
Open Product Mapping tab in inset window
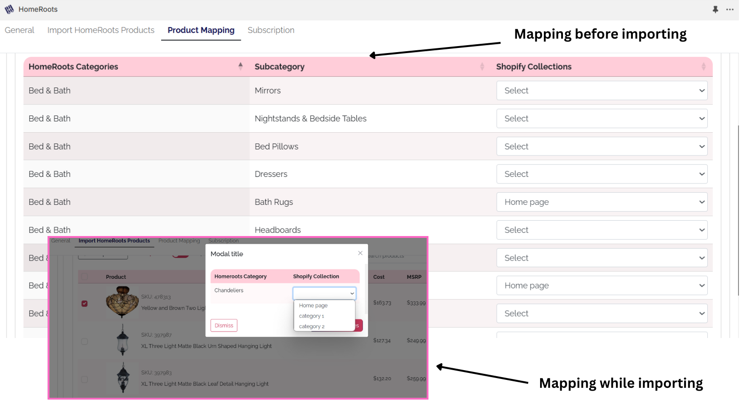pos(179,241)
